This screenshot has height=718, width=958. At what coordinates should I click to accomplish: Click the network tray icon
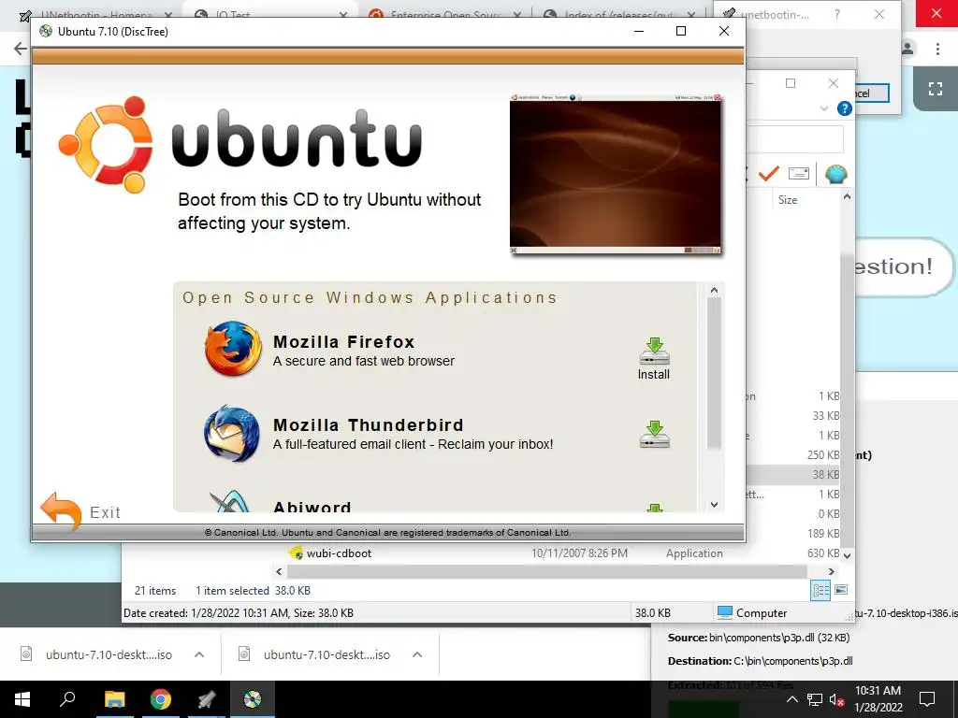tap(815, 699)
